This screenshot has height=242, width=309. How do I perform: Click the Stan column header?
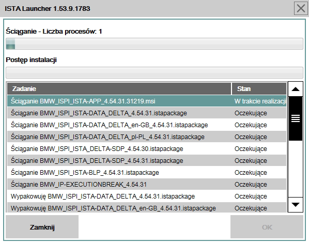[x=259, y=89]
